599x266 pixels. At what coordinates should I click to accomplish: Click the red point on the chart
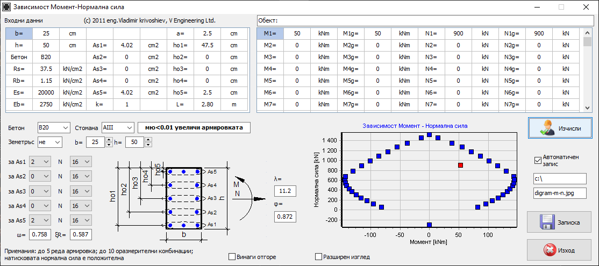coord(460,166)
